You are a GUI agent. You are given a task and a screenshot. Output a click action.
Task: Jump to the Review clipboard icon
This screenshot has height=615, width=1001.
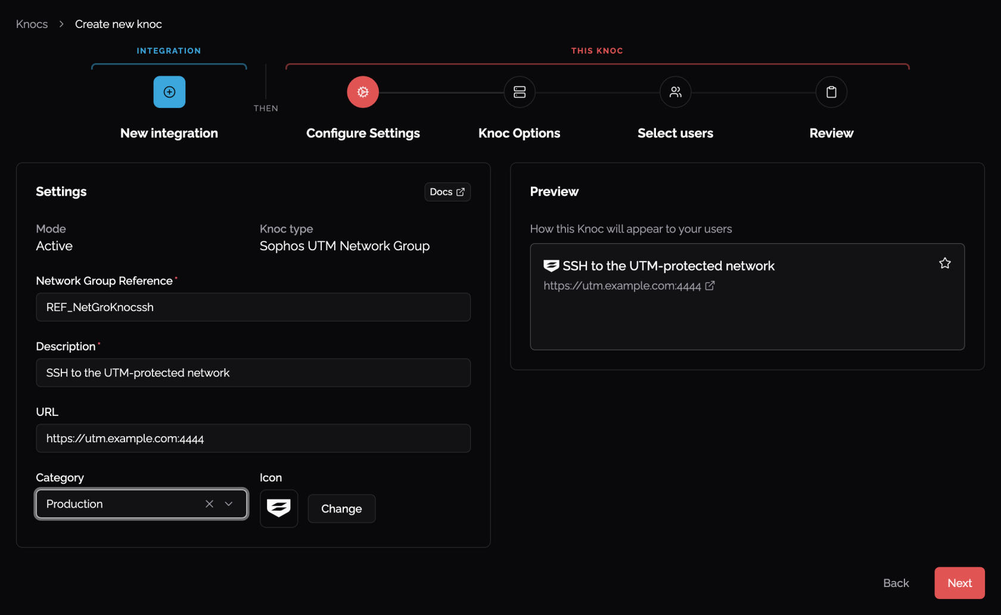pos(831,92)
